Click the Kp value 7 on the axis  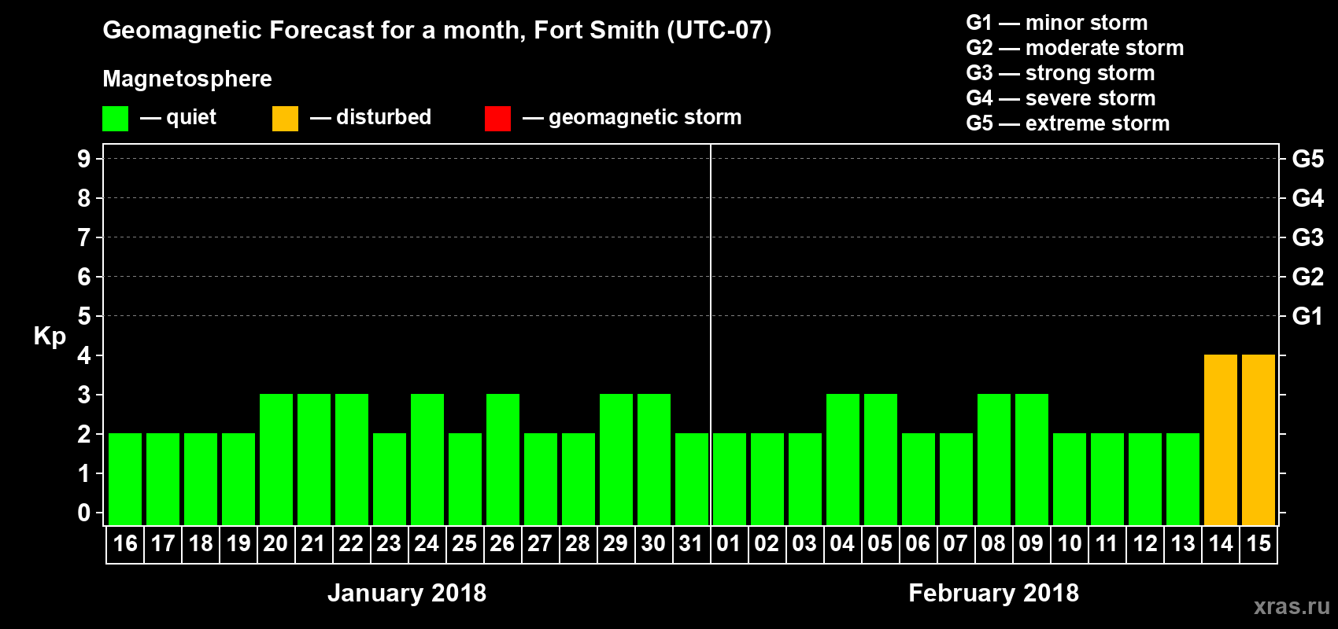coord(84,238)
